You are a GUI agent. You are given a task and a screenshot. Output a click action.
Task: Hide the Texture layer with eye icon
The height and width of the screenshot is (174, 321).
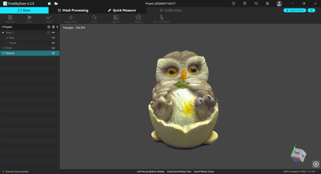53,53
